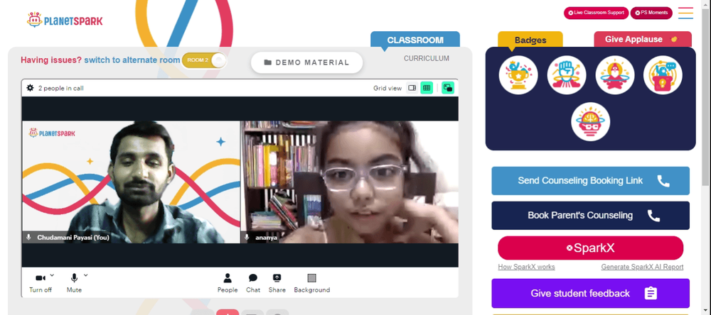Award the speaker at podium badge
Image resolution: width=711 pixels, height=315 pixels.
[x=663, y=75]
